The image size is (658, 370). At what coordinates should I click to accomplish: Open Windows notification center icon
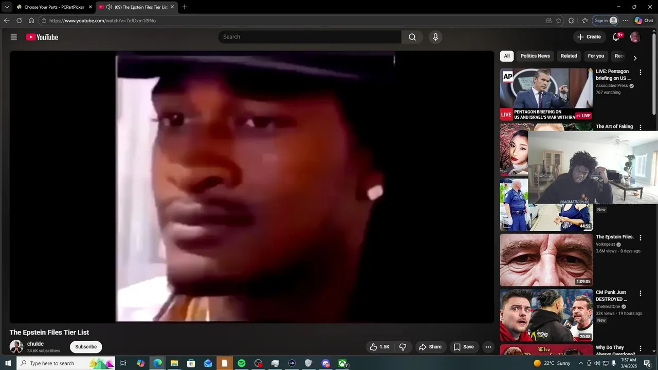(648, 363)
